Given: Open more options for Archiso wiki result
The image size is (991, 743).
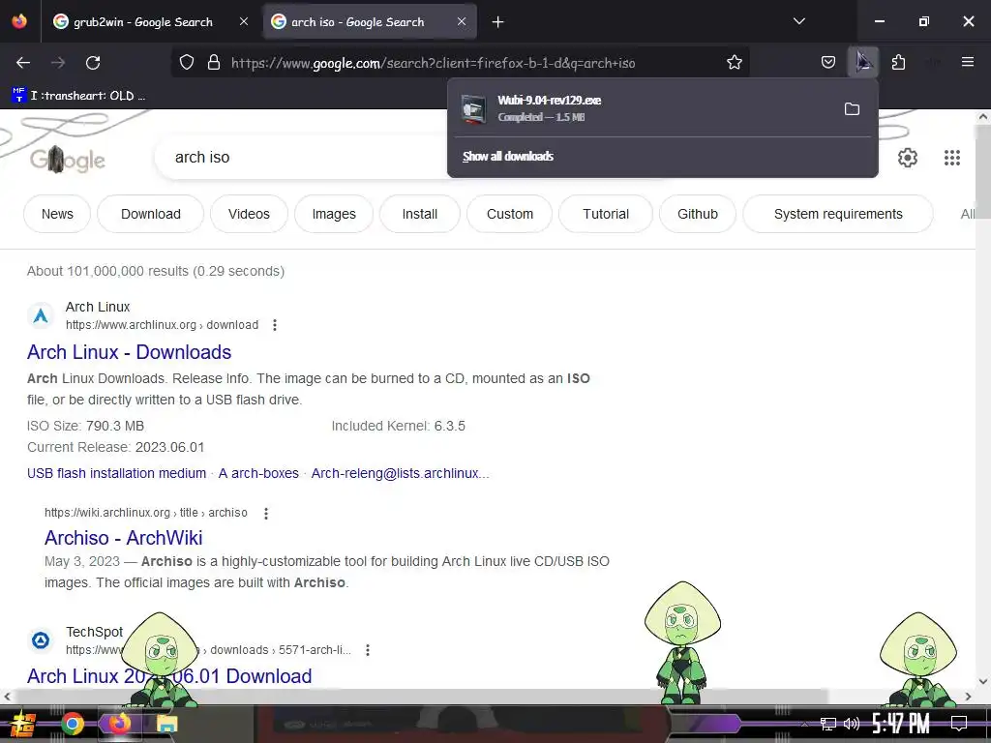Looking at the screenshot, I should (x=266, y=513).
